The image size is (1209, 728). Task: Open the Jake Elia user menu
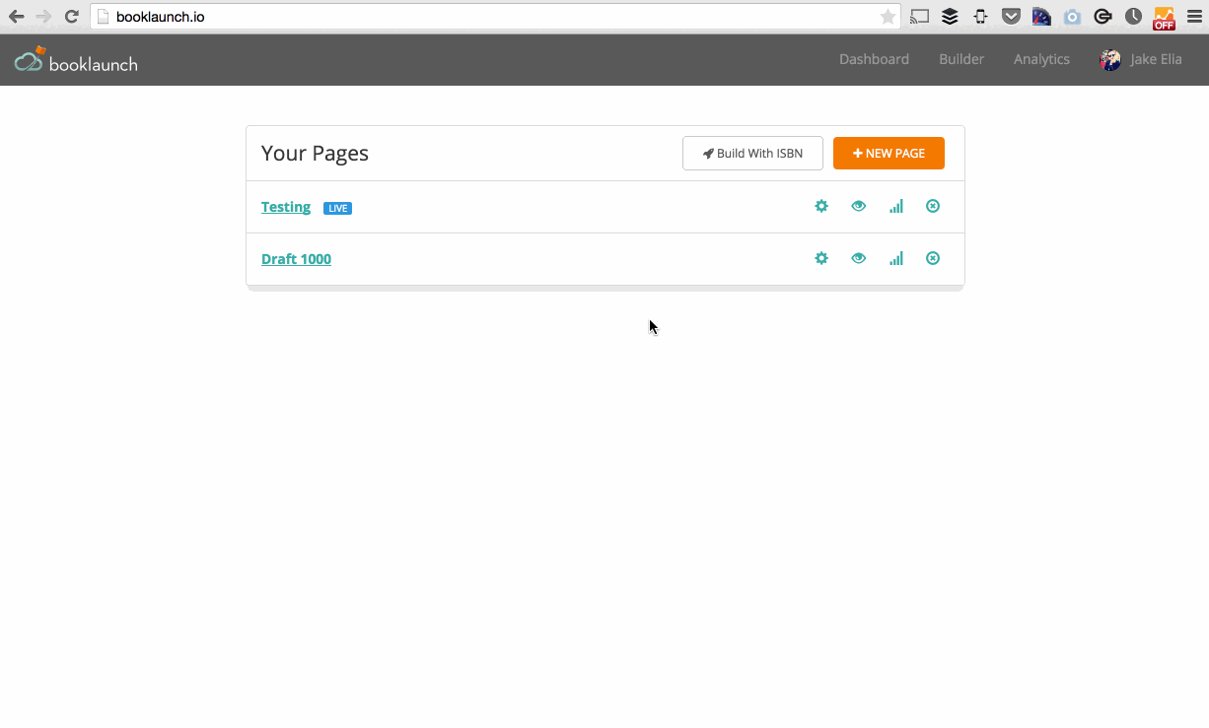point(1141,59)
